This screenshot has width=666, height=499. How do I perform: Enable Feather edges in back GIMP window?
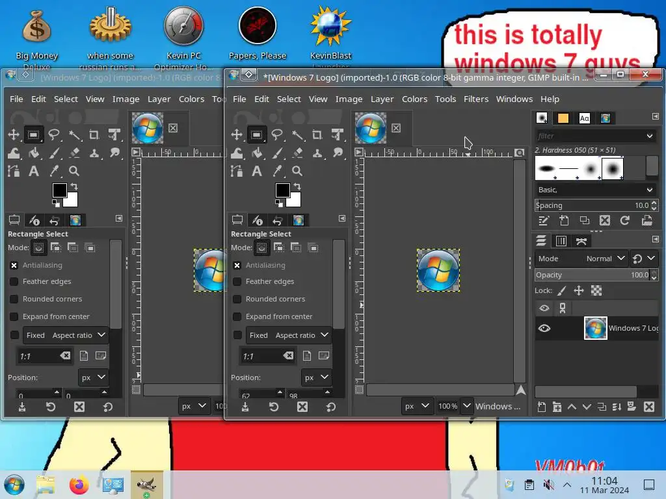(14, 281)
